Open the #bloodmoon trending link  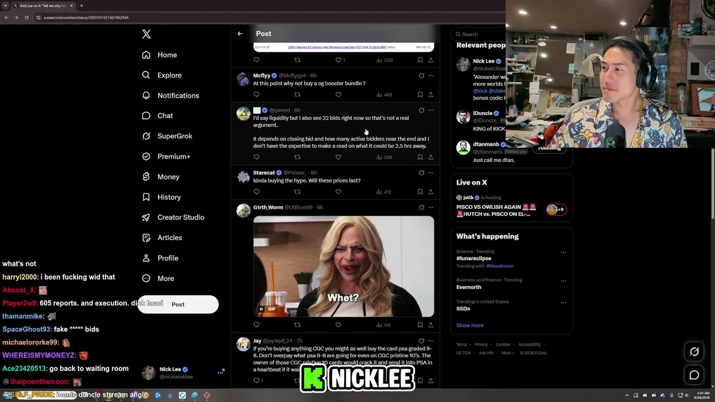tap(500, 266)
